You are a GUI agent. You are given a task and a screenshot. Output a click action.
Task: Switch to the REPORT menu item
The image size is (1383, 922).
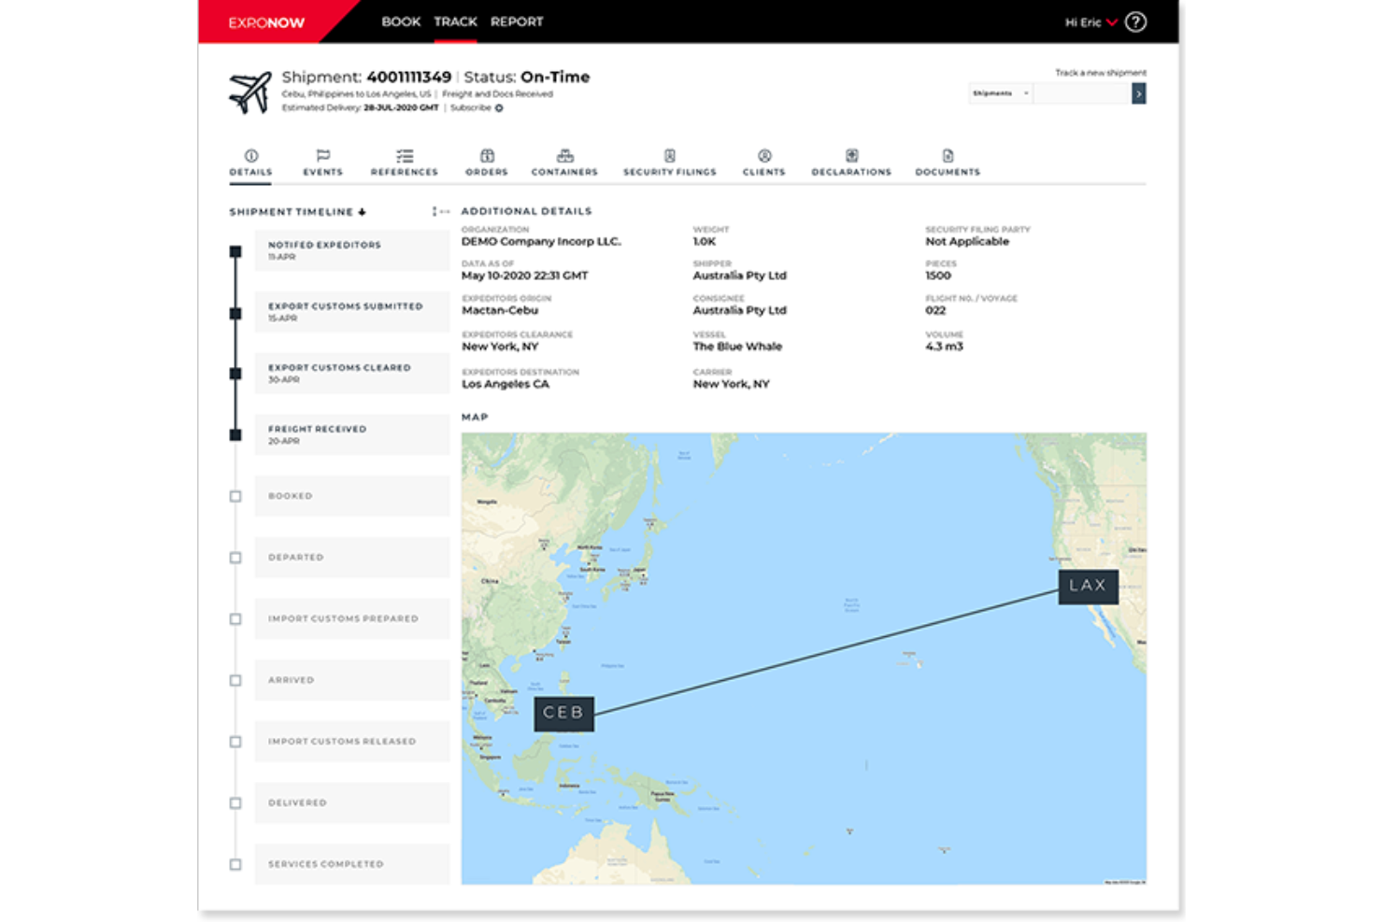coord(517,21)
